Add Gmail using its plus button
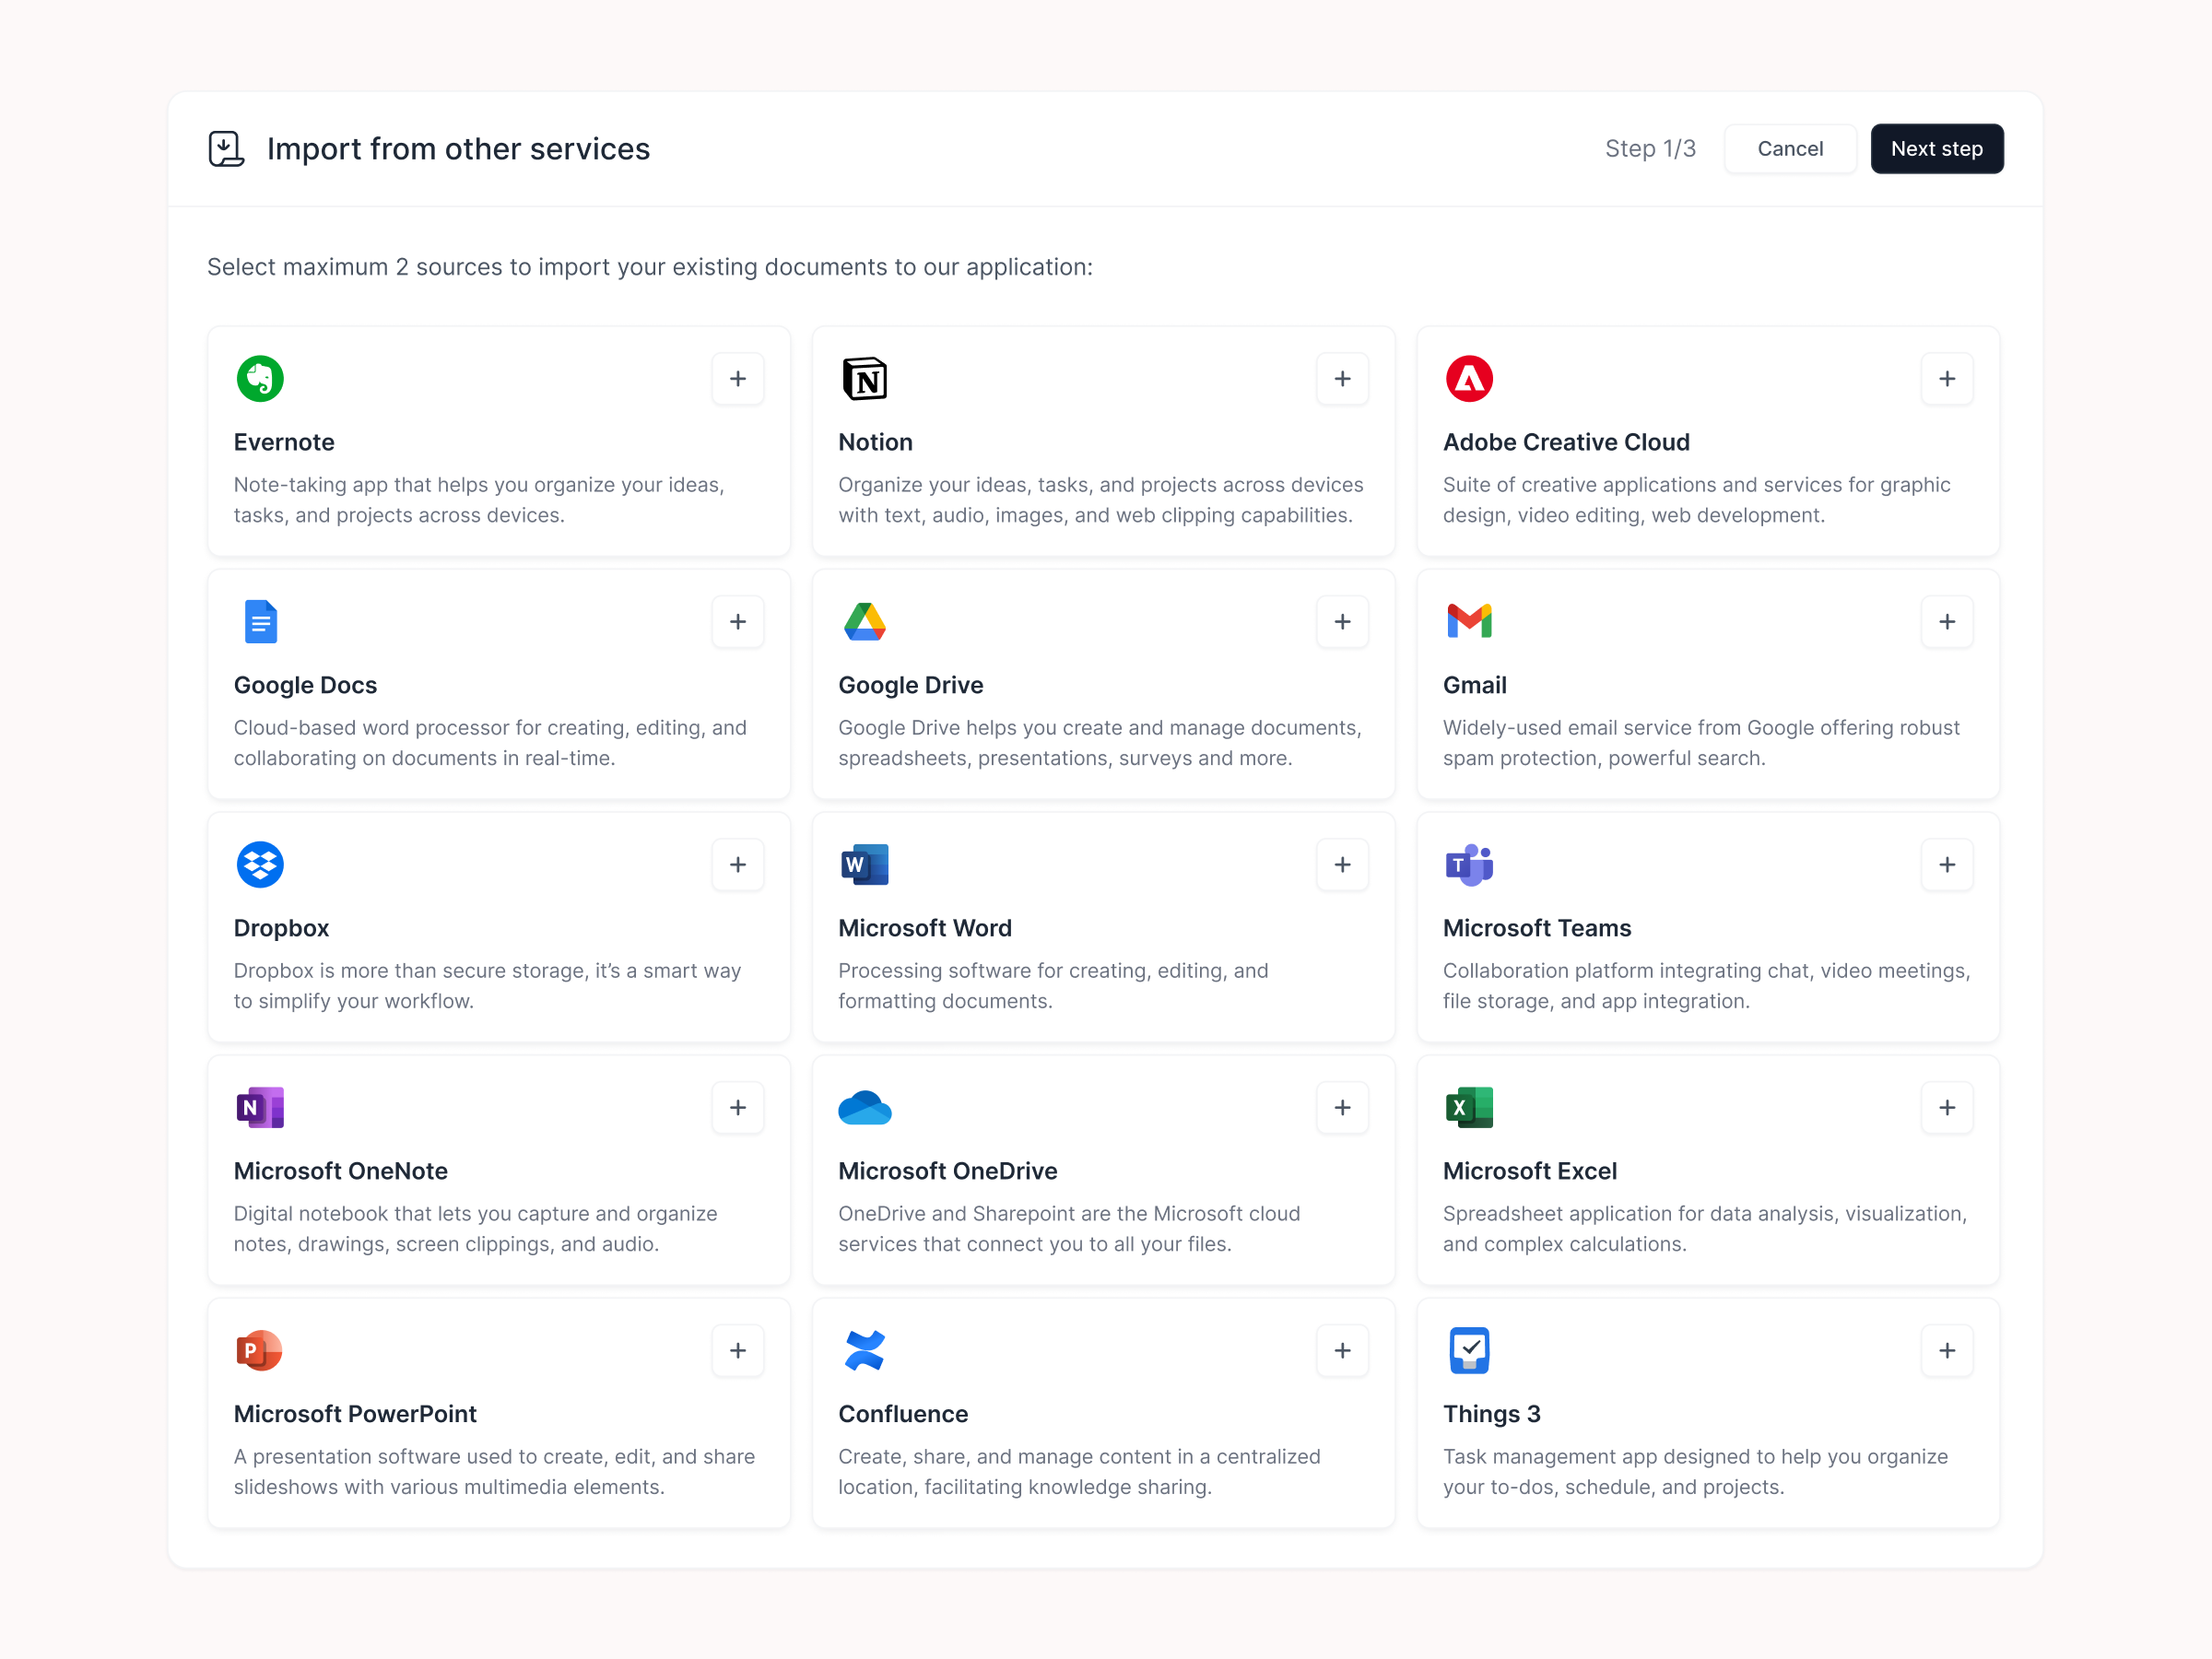The height and width of the screenshot is (1659, 2212). point(1947,621)
